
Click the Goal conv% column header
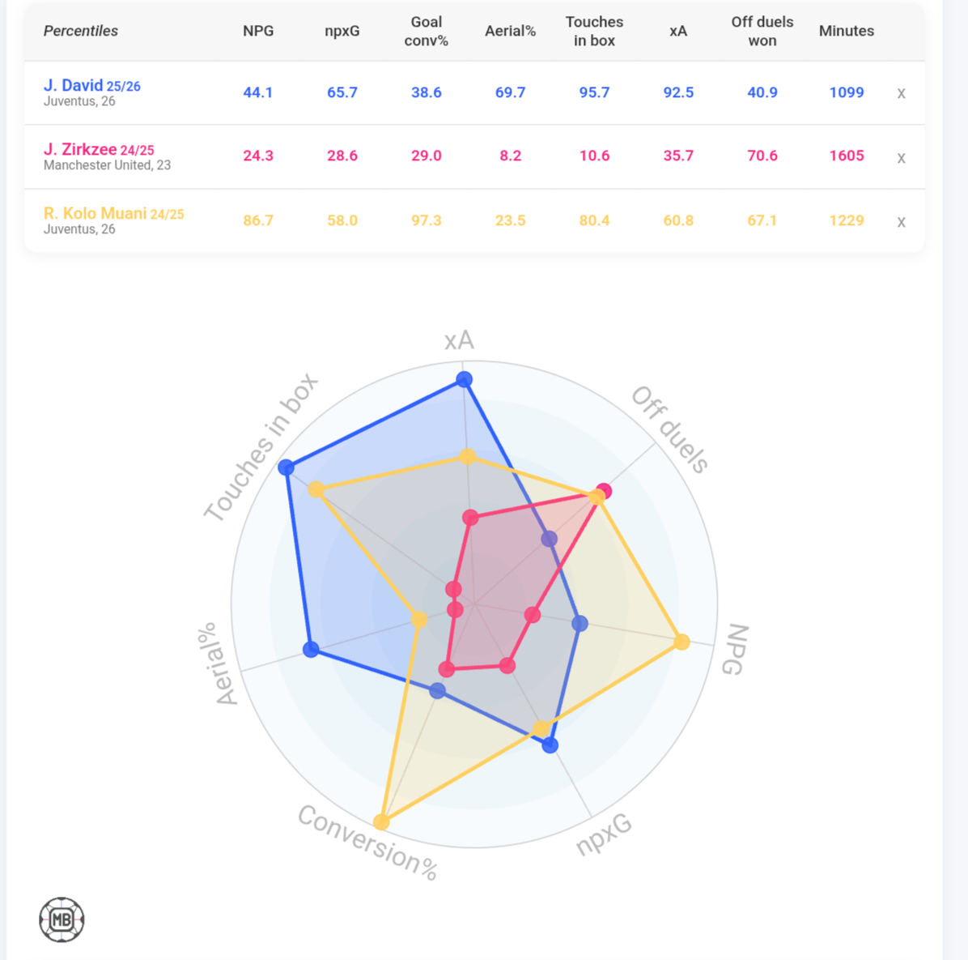(427, 31)
